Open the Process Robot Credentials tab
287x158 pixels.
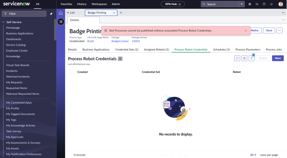[191, 49]
